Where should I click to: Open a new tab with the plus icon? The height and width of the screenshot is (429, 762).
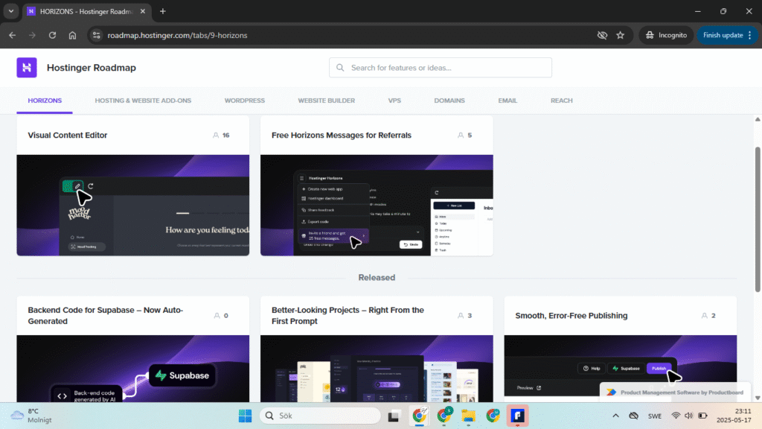click(x=163, y=11)
